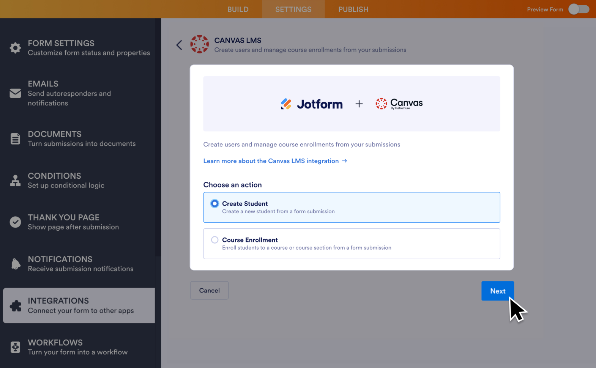The width and height of the screenshot is (596, 368).
Task: Click 'Create a new student from a form submission'
Action: point(278,211)
